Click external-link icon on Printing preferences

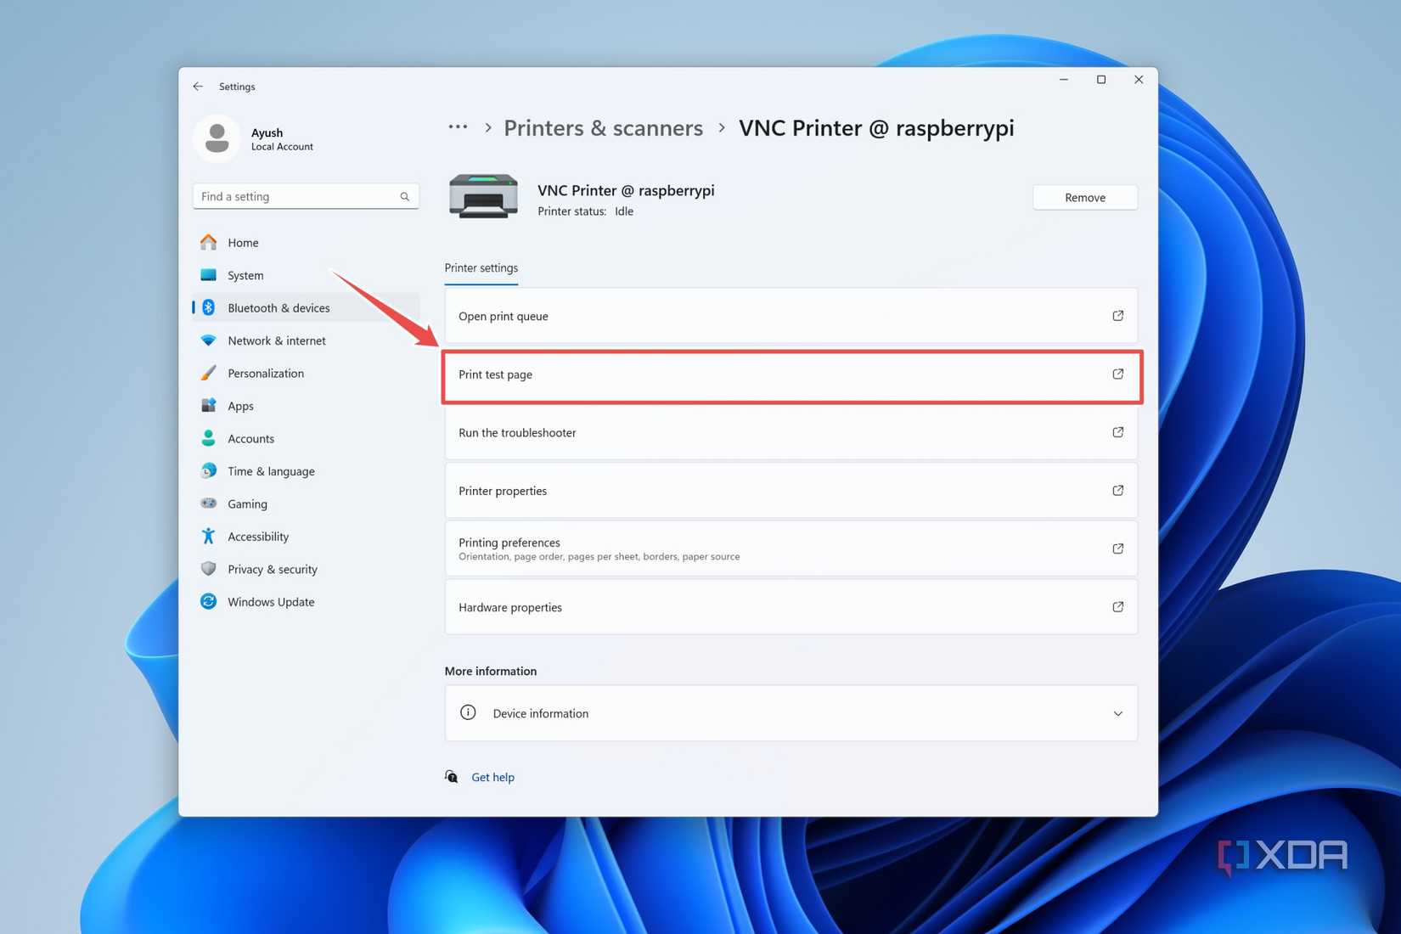point(1118,549)
